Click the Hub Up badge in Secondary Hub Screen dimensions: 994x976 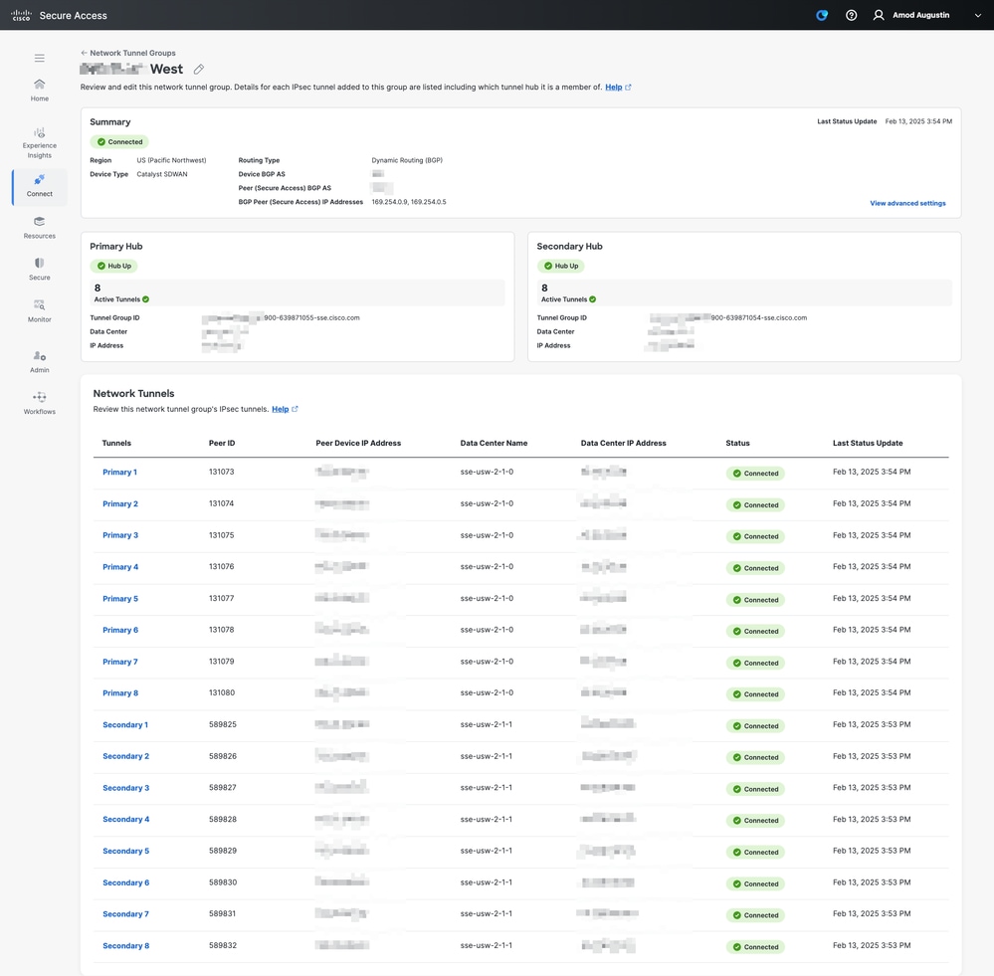tap(561, 267)
